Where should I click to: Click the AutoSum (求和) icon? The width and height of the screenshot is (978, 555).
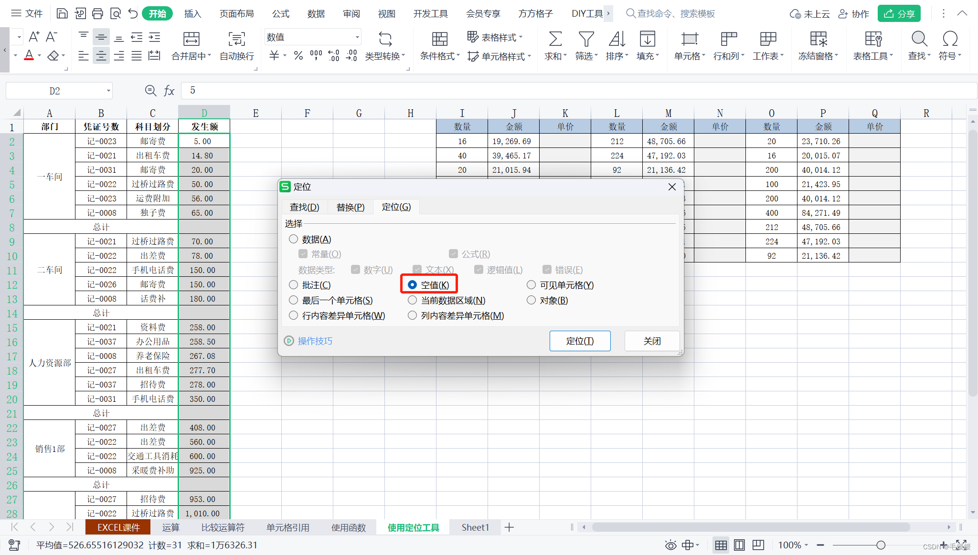tap(555, 39)
